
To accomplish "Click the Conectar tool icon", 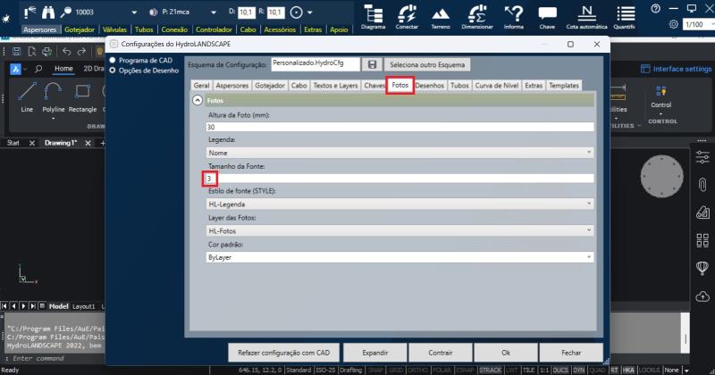I will pyautogui.click(x=407, y=17).
